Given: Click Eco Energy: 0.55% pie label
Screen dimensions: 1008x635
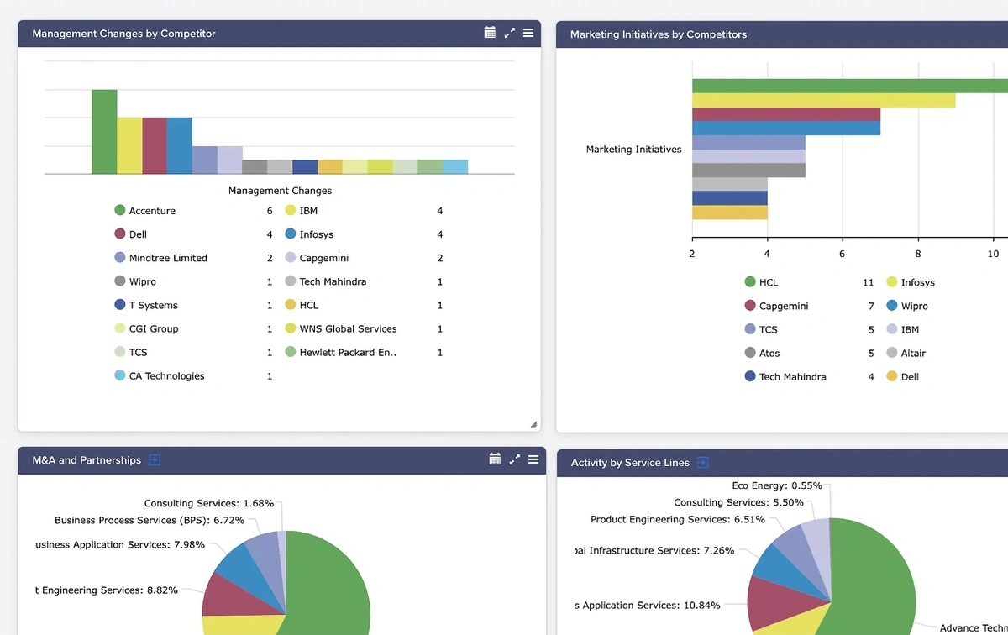Looking at the screenshot, I should [777, 485].
